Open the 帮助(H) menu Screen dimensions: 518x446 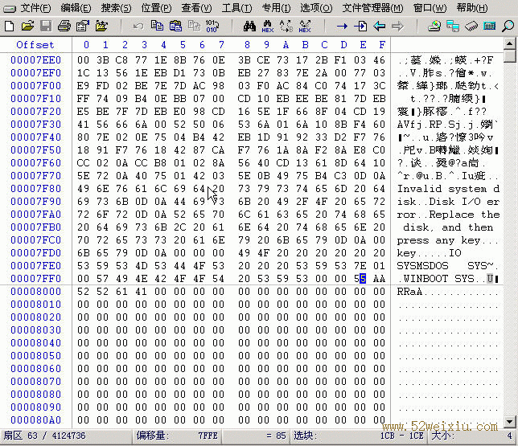471,7
